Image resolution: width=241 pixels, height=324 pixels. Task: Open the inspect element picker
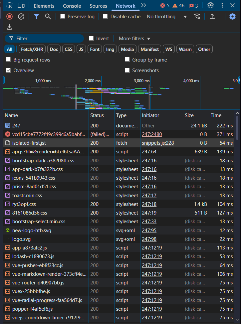coord(10,6)
